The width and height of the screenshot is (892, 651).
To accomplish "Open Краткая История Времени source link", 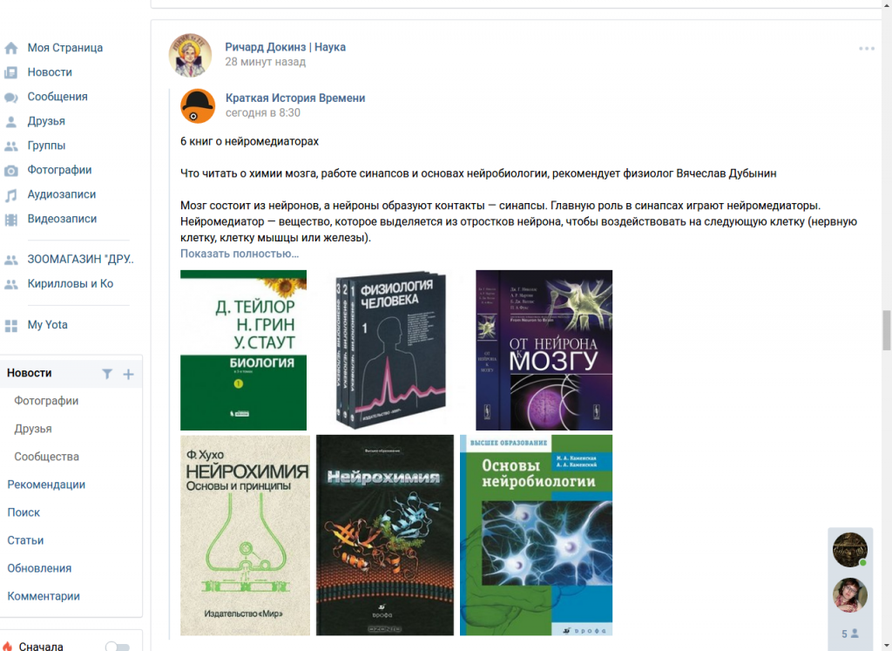I will pos(295,98).
